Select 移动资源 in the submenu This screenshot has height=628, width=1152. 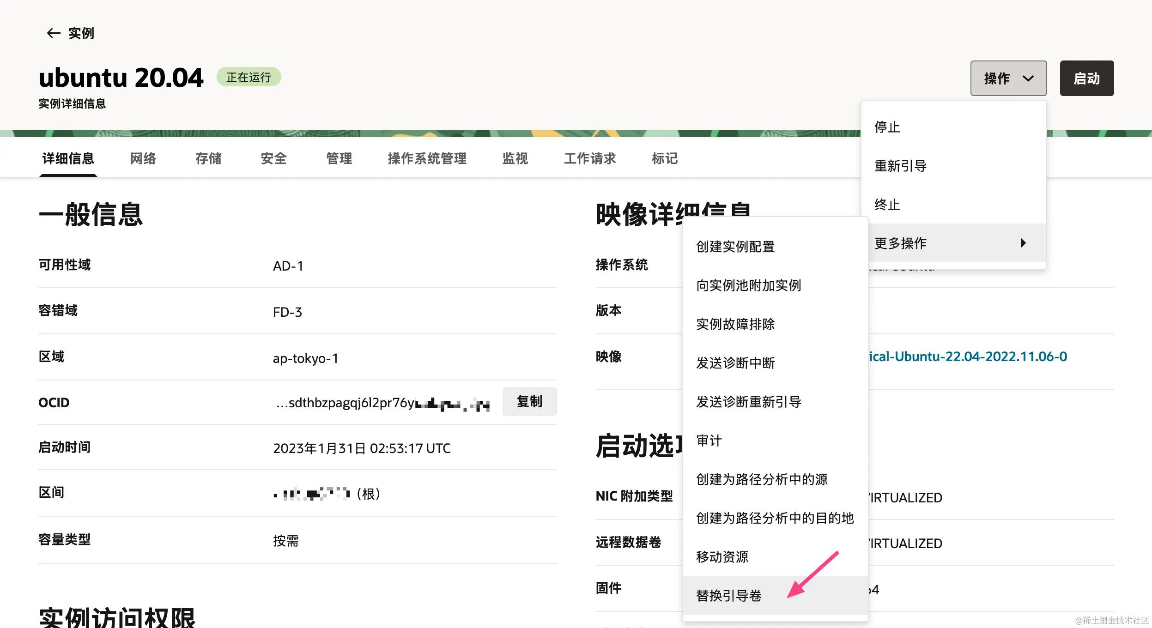(x=722, y=557)
